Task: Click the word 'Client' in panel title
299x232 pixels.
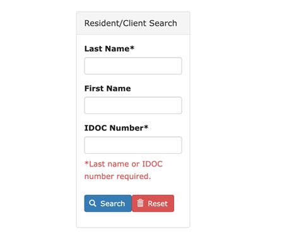Action: 134,23
